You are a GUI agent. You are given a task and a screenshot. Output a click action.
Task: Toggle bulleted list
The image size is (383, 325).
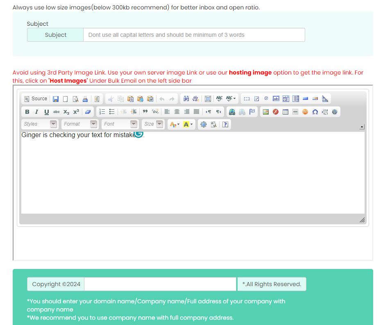click(x=112, y=112)
